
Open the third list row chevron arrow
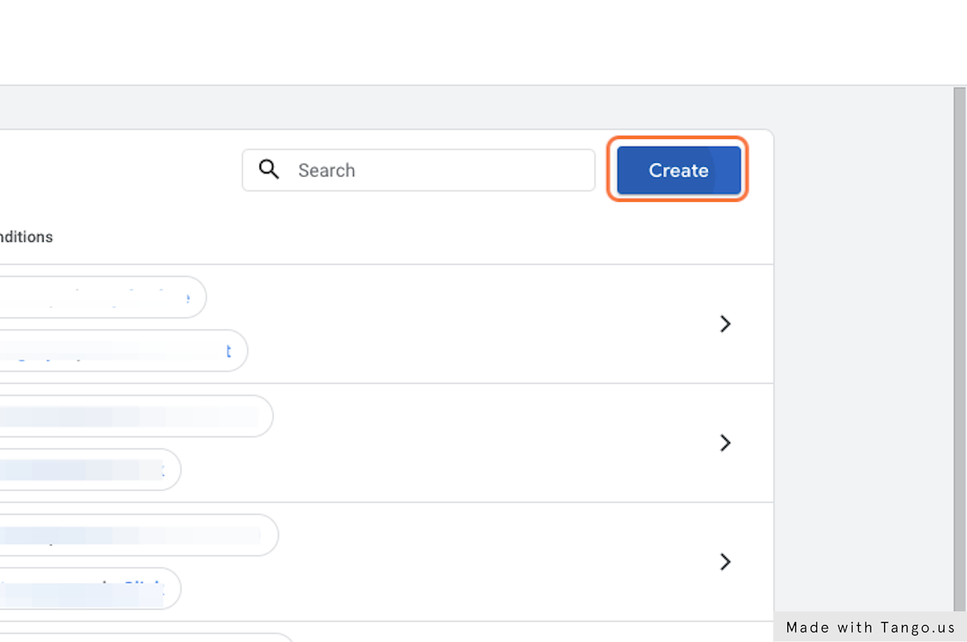click(x=725, y=562)
